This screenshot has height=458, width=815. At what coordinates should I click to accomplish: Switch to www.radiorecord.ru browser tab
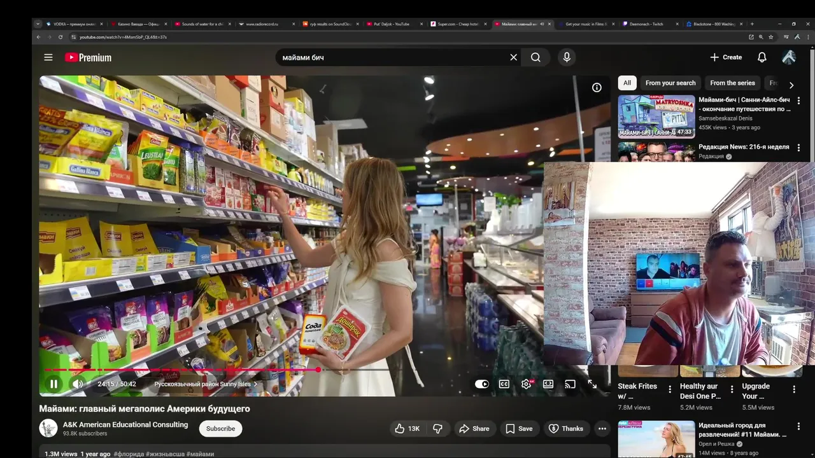tap(265, 24)
